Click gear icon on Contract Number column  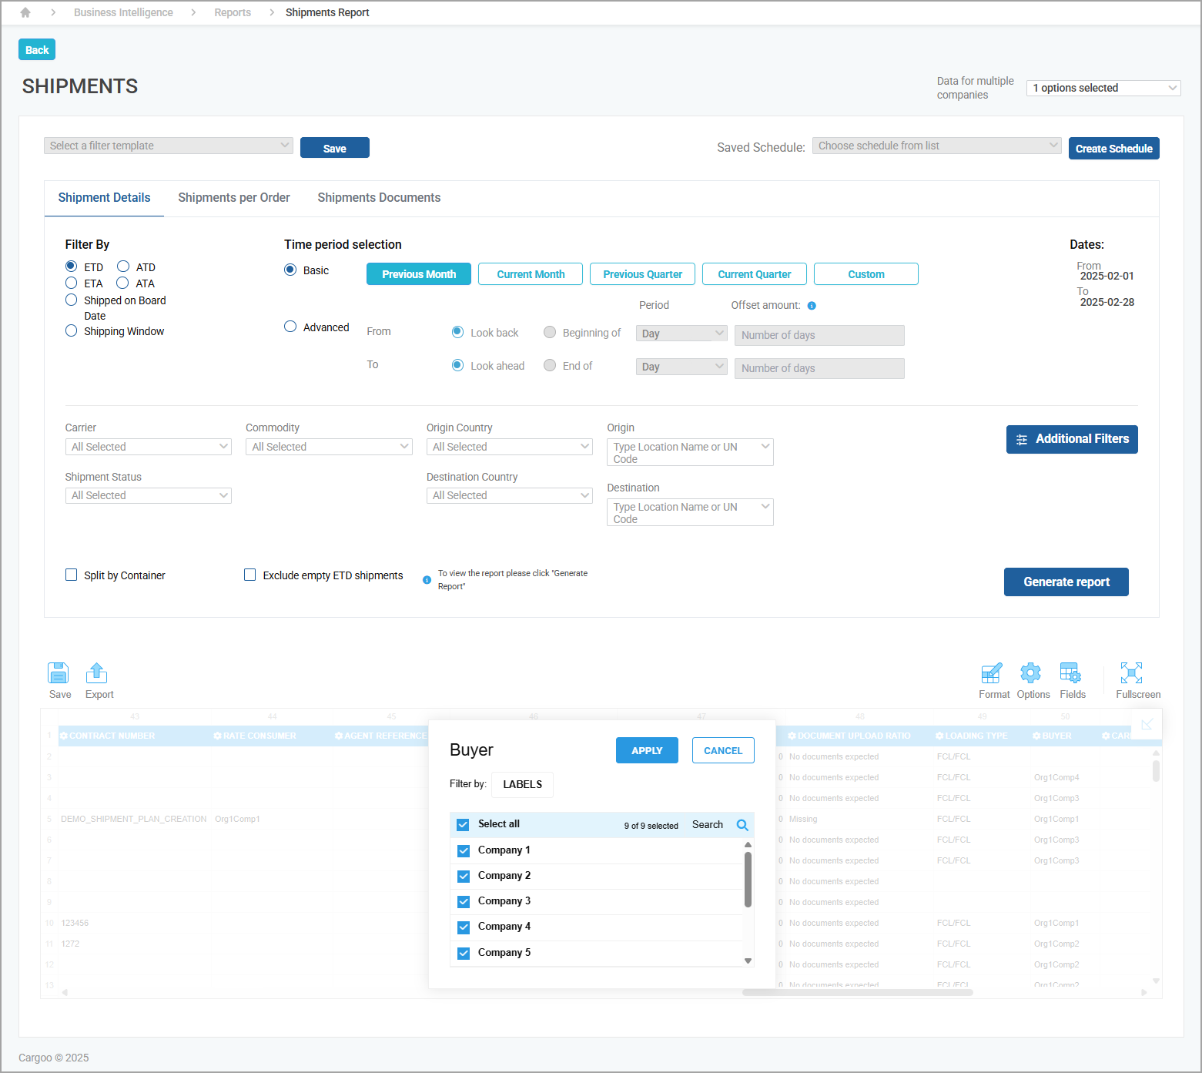[64, 736]
